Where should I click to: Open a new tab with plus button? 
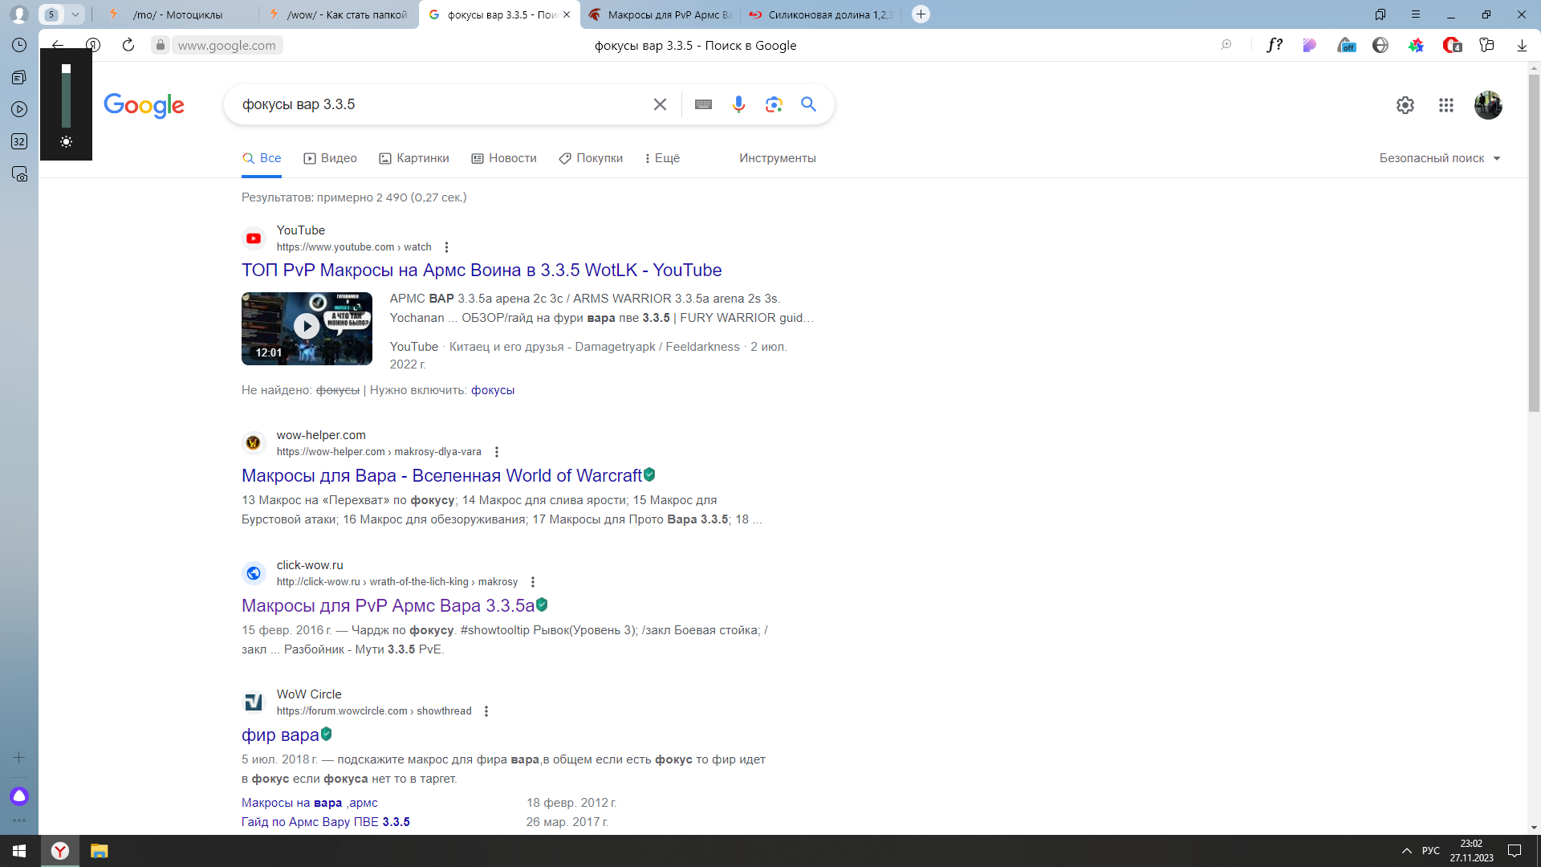click(921, 14)
